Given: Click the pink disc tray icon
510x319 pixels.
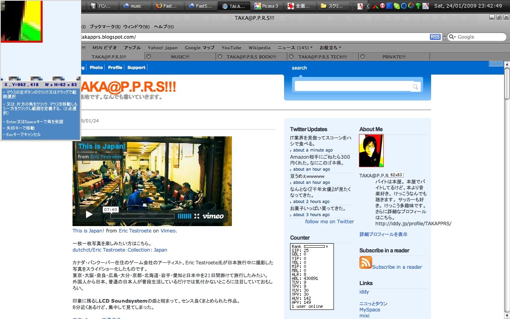Looking at the screenshot, I should point(382,6).
